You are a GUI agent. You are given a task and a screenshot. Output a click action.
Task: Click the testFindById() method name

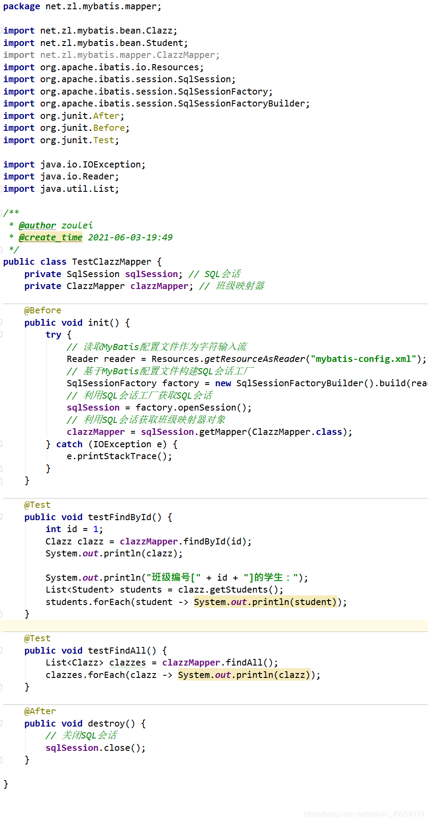[x=125, y=517]
